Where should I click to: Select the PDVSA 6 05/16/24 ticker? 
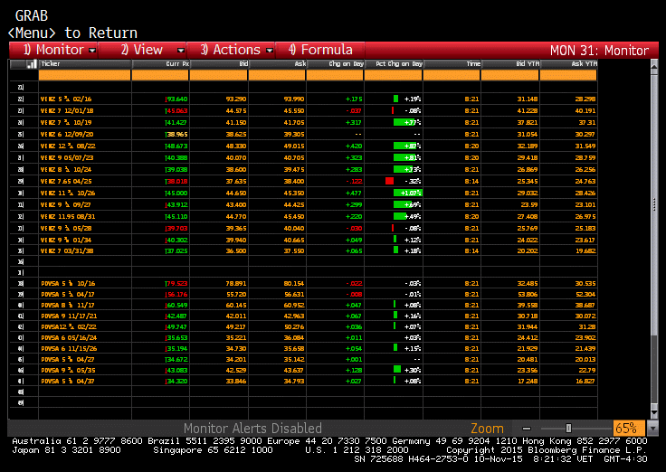coord(69,338)
